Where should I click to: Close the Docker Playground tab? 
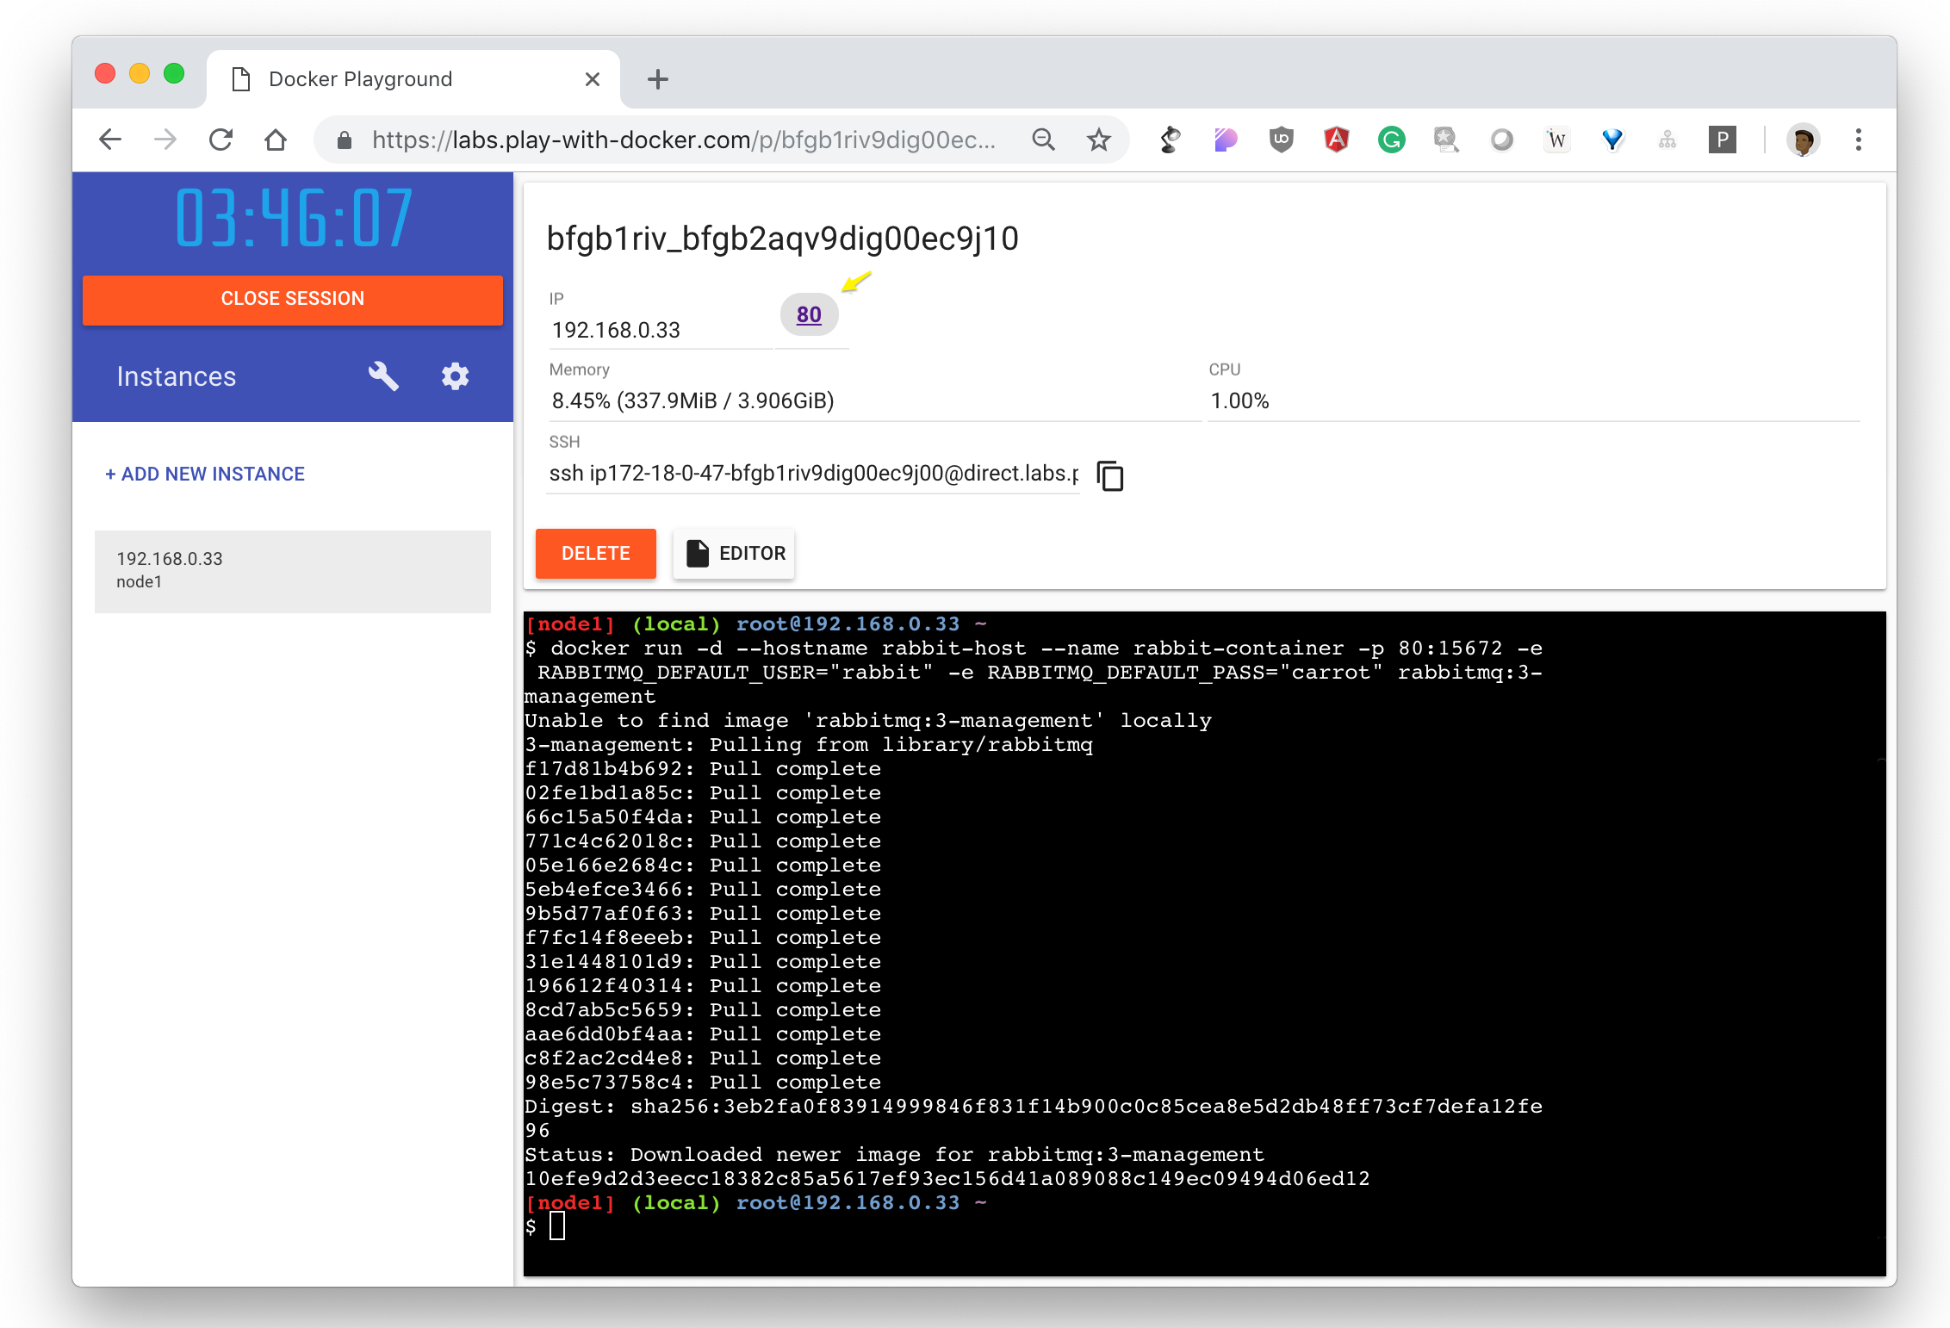pyautogui.click(x=592, y=79)
